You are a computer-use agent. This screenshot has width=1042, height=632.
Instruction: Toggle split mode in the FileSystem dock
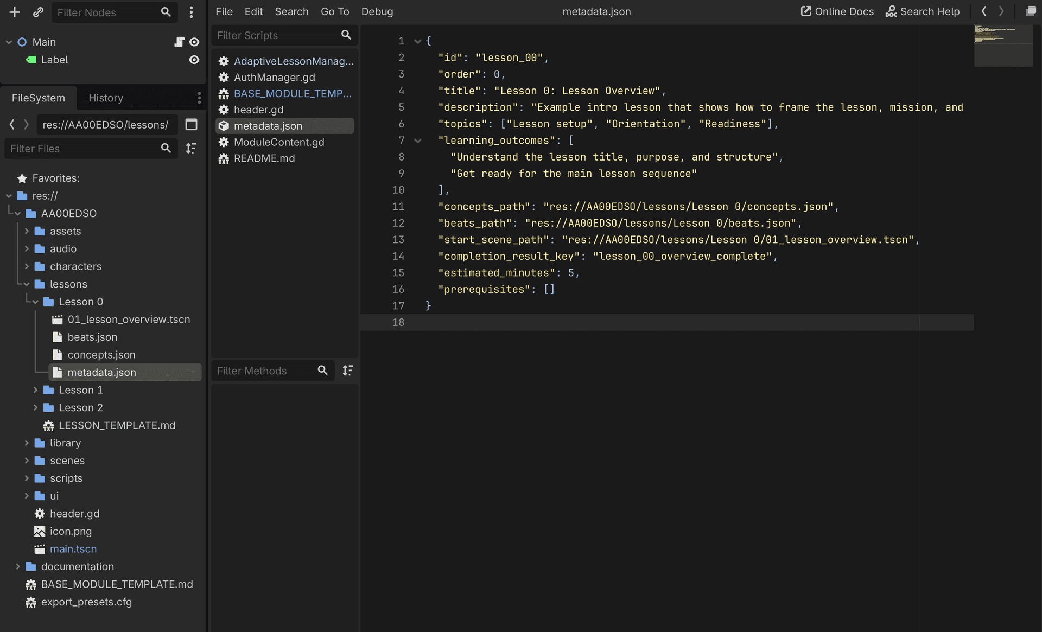[191, 125]
